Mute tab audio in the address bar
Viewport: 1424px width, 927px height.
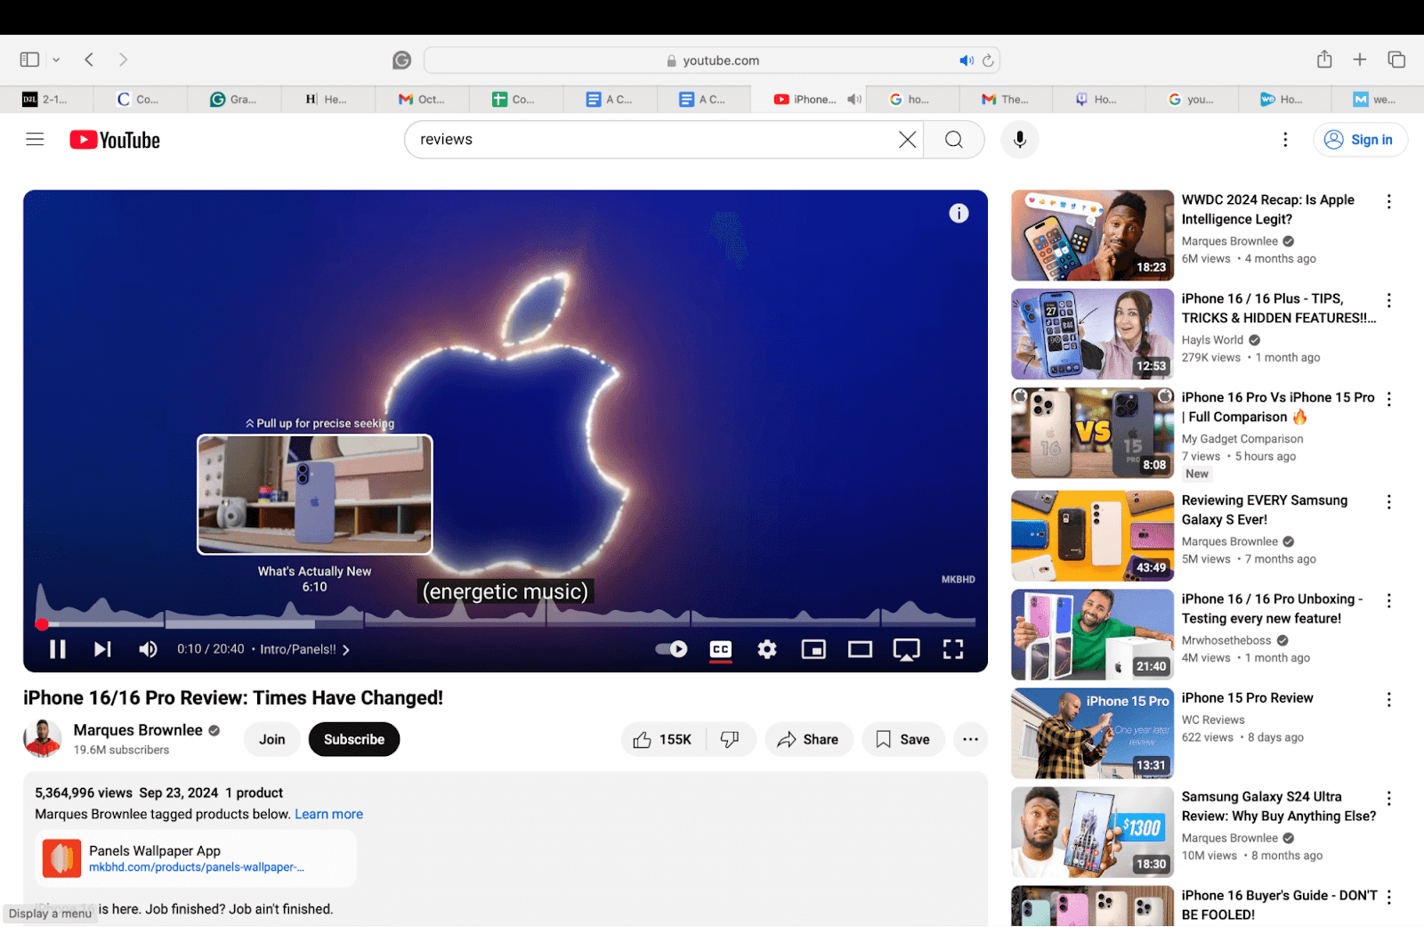(x=967, y=61)
